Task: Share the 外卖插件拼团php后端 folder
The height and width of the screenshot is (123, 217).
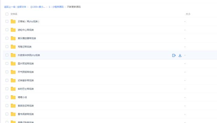Action: [174, 55]
